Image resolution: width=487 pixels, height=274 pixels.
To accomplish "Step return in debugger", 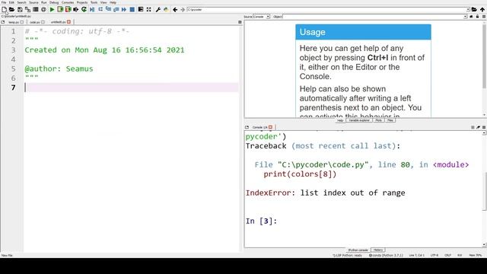I will (116, 10).
